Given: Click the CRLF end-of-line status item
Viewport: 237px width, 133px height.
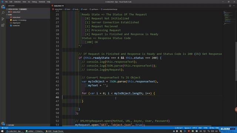Looking at the screenshot, I should pos(200,128).
